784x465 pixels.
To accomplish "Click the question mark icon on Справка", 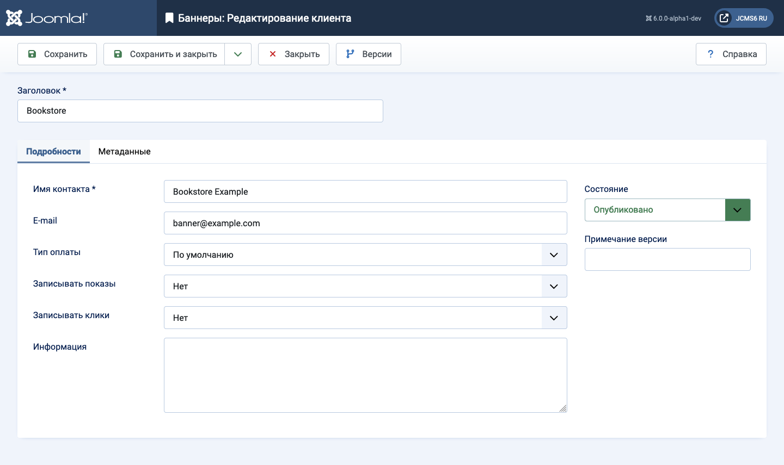I will tap(710, 54).
